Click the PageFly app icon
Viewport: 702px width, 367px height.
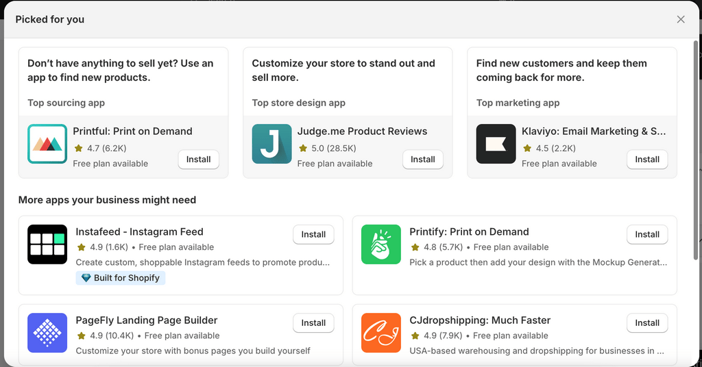tap(47, 333)
